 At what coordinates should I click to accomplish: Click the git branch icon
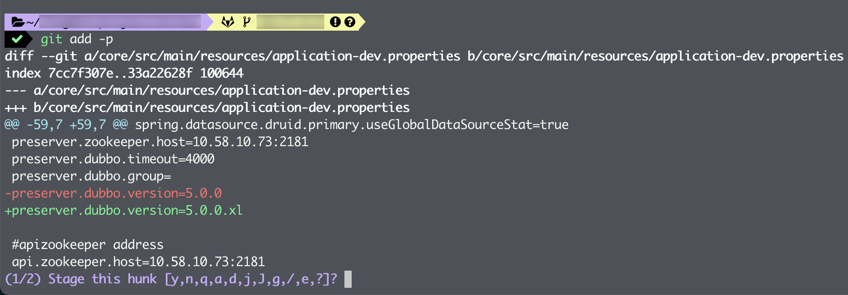(x=246, y=22)
